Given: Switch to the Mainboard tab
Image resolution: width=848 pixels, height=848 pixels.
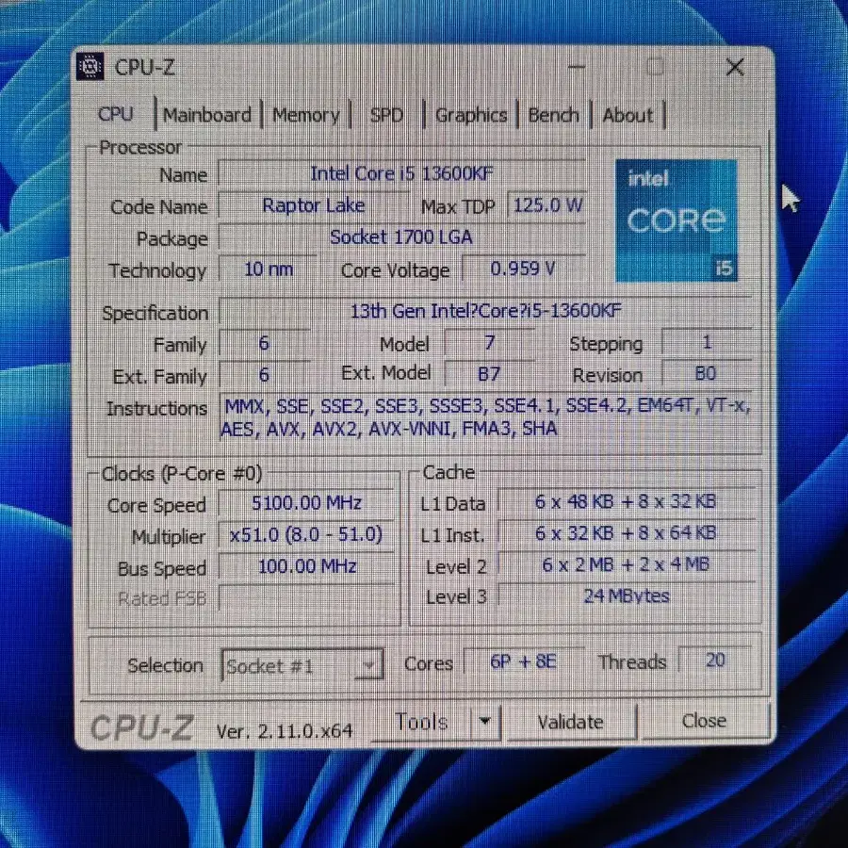Looking at the screenshot, I should pyautogui.click(x=207, y=115).
